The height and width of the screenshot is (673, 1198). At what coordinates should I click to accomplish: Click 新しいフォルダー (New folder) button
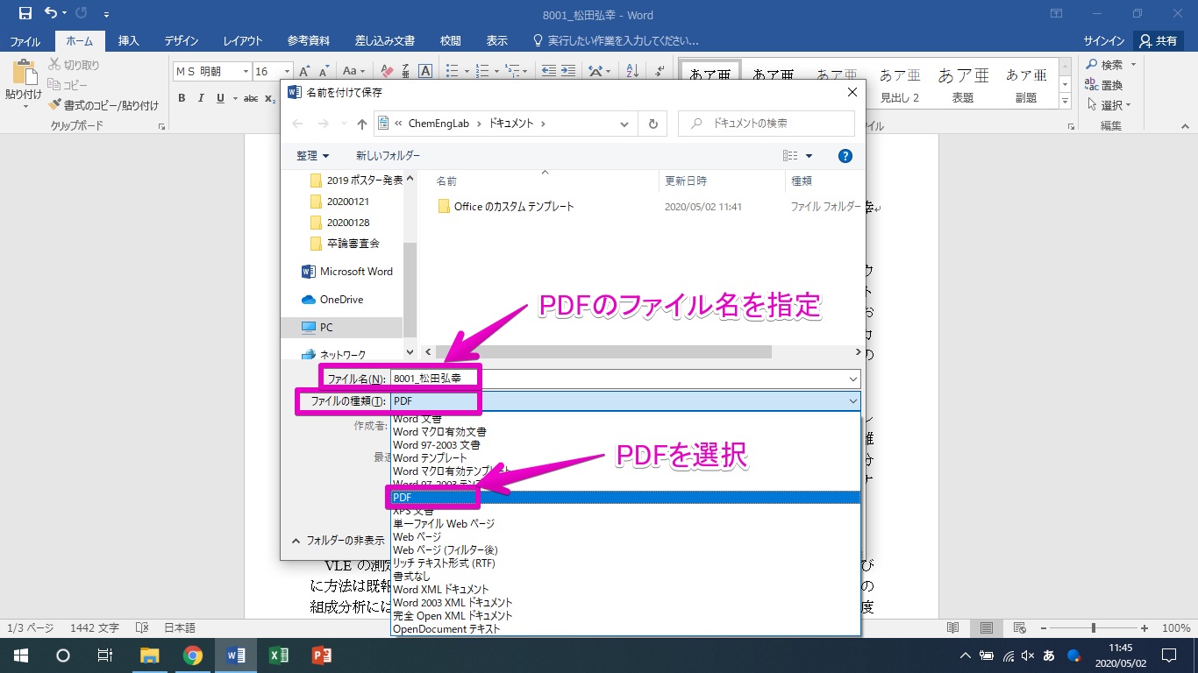(388, 156)
